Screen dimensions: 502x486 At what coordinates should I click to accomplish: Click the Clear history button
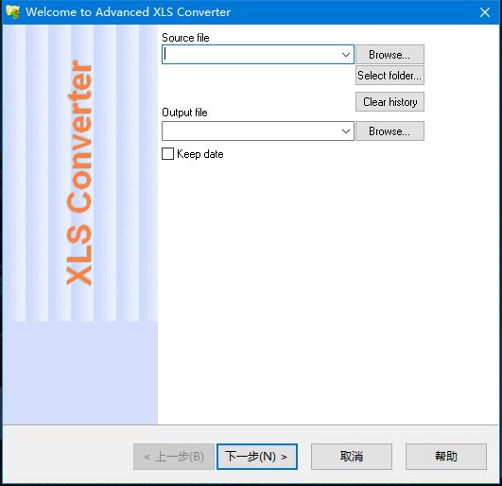(389, 102)
